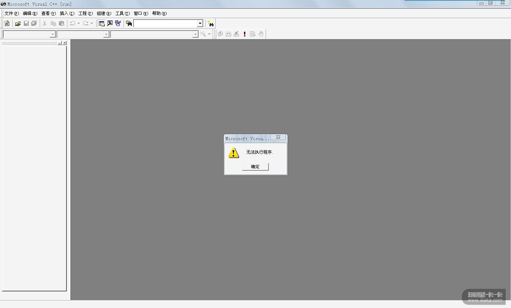This screenshot has width=511, height=308.
Task: Click the Cut scissors icon
Action: [x=45, y=23]
